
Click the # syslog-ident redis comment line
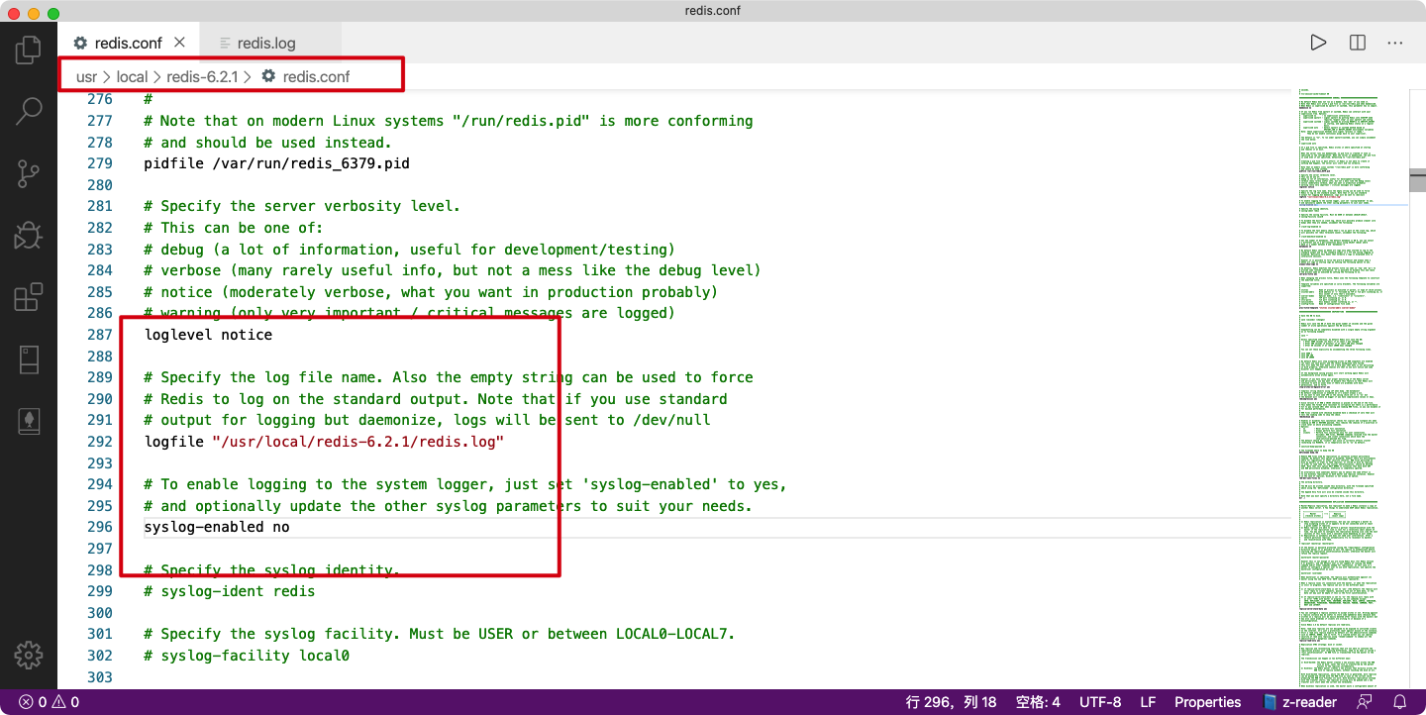tap(230, 591)
